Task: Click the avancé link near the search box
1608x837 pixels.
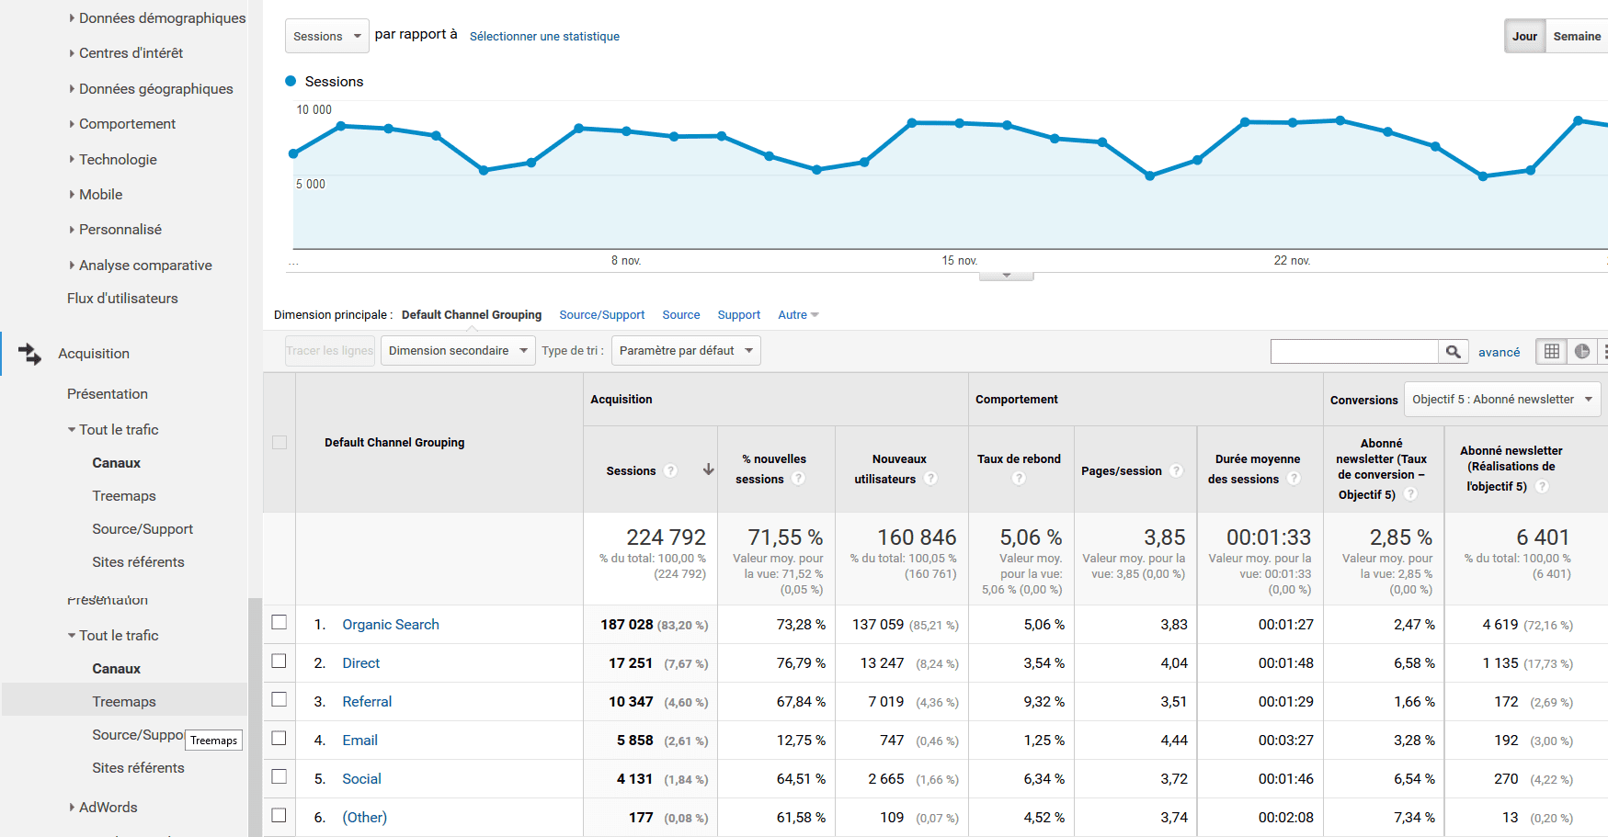Action: (x=1500, y=352)
